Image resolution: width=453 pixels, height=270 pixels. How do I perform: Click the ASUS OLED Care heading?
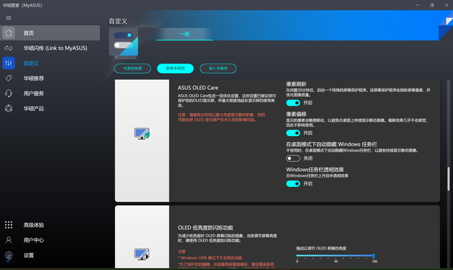(x=198, y=87)
